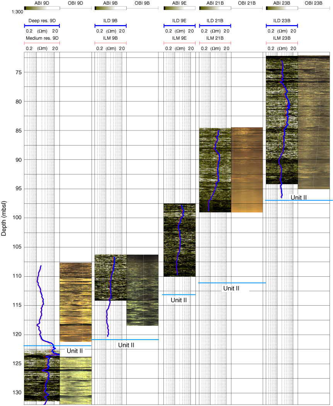The image size is (333, 406).
Task: Open the ABI 9E acoustic image panel
Action: (x=179, y=240)
